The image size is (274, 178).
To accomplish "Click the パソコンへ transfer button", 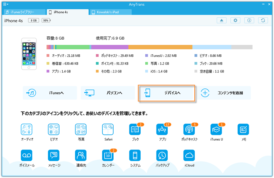I will pos(108,93).
